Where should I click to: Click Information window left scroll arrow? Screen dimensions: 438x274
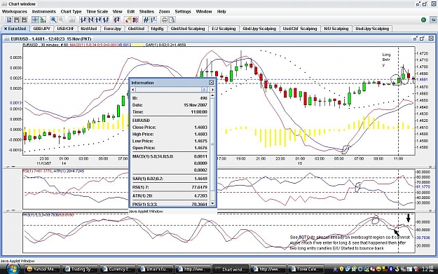click(x=133, y=90)
